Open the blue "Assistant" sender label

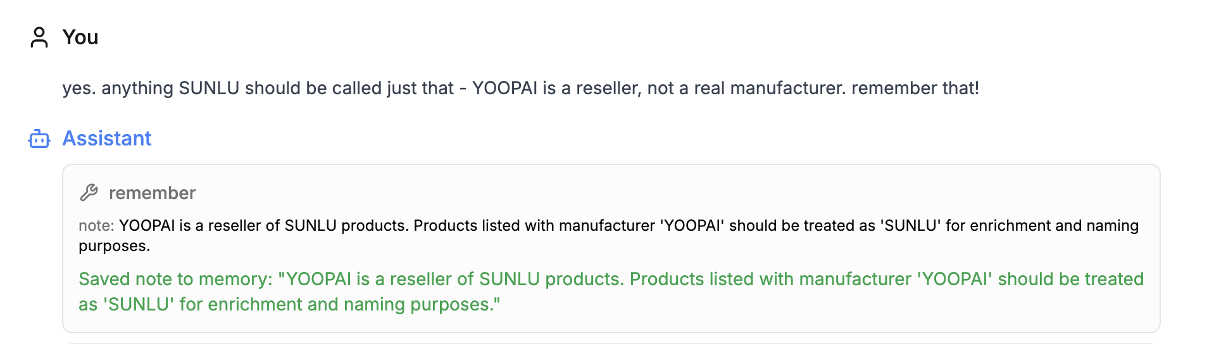[x=107, y=138]
